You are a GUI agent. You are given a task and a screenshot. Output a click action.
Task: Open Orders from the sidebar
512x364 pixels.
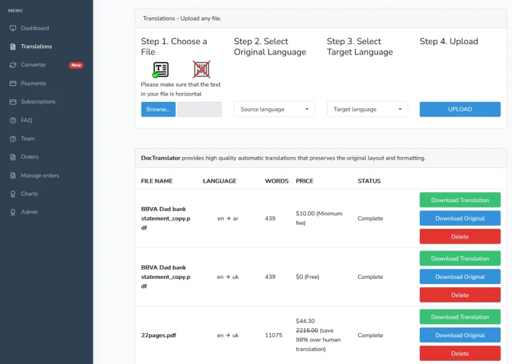[x=29, y=157]
